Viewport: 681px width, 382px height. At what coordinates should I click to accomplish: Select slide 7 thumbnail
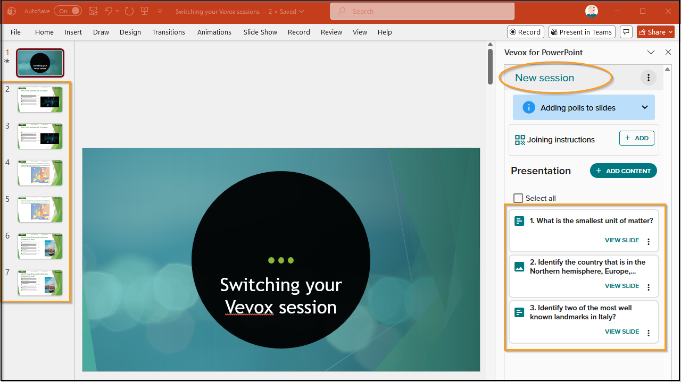pos(40,283)
